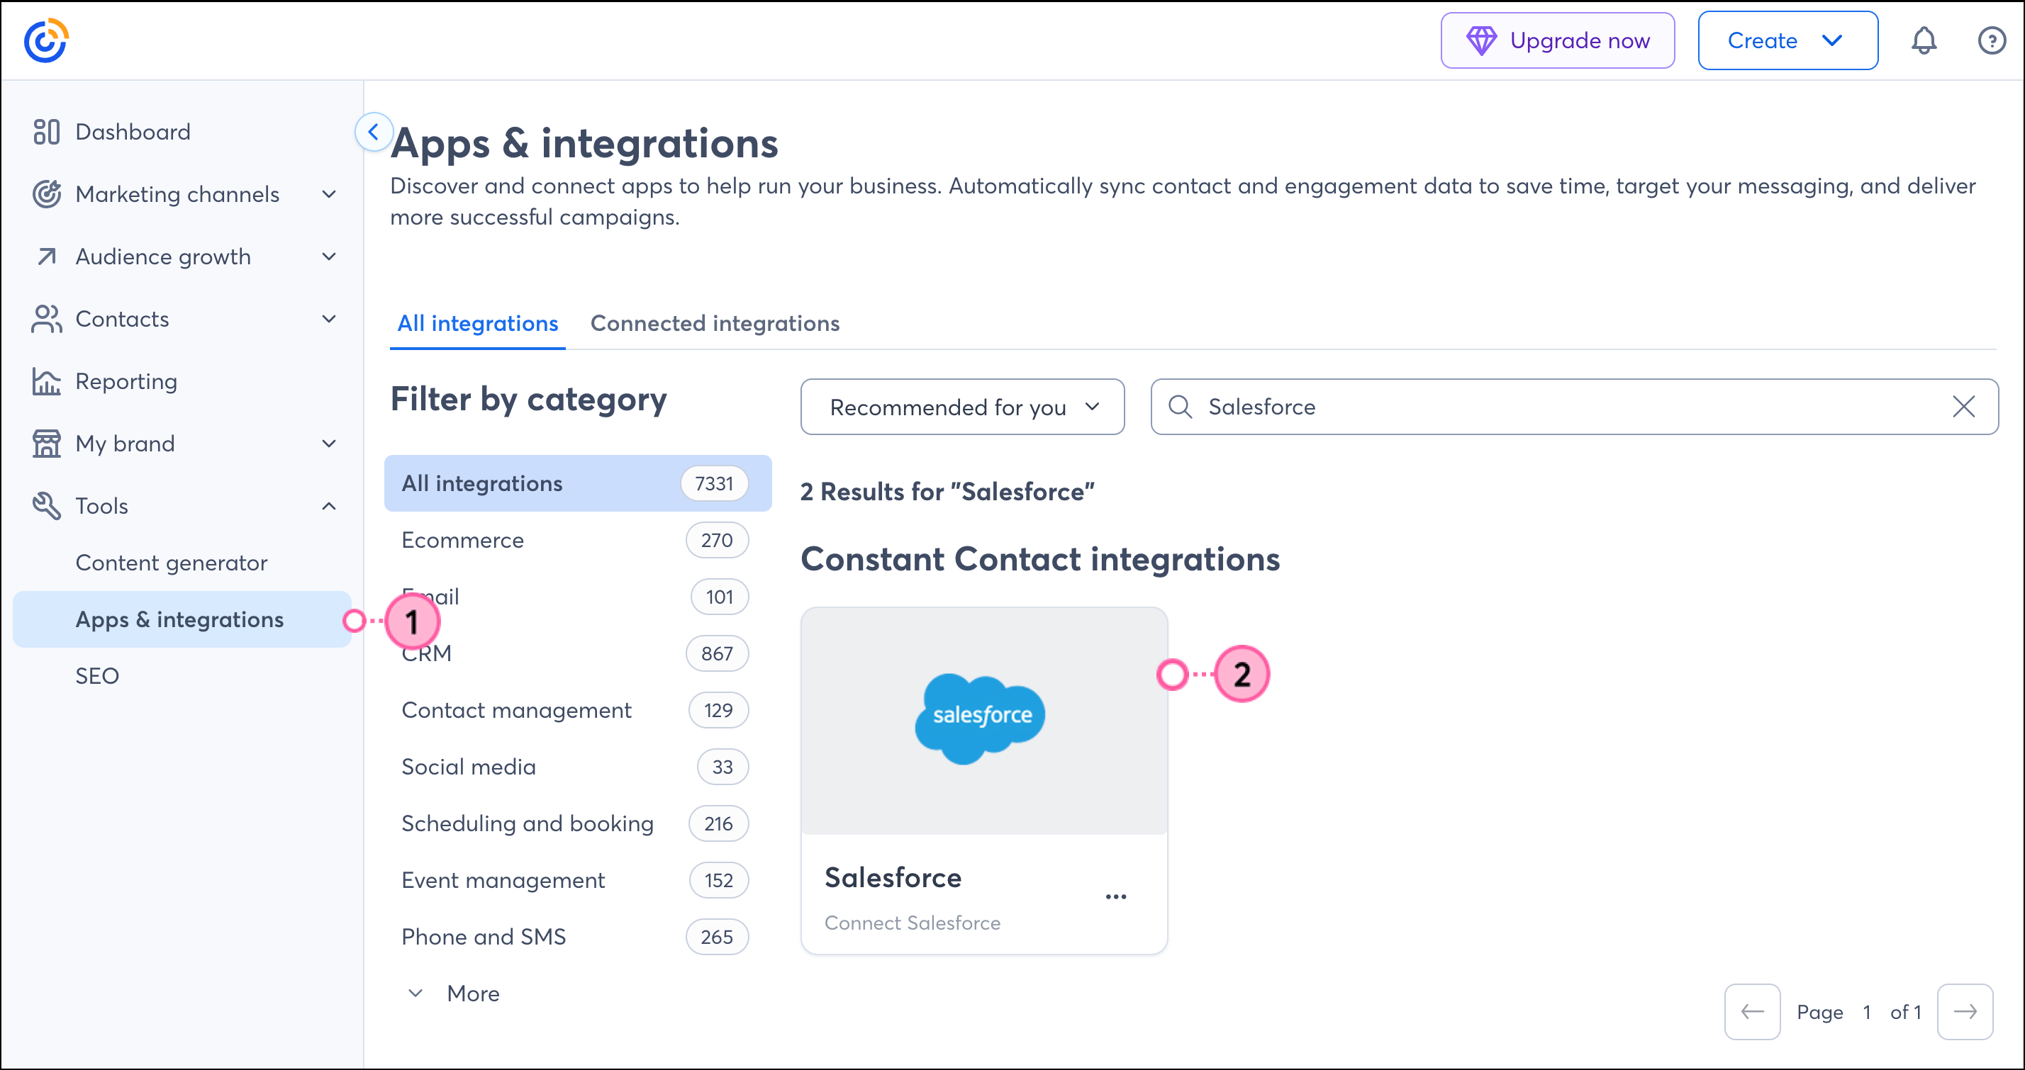Click the diamond icon in Upgrade now
The height and width of the screenshot is (1070, 2025).
tap(1481, 41)
